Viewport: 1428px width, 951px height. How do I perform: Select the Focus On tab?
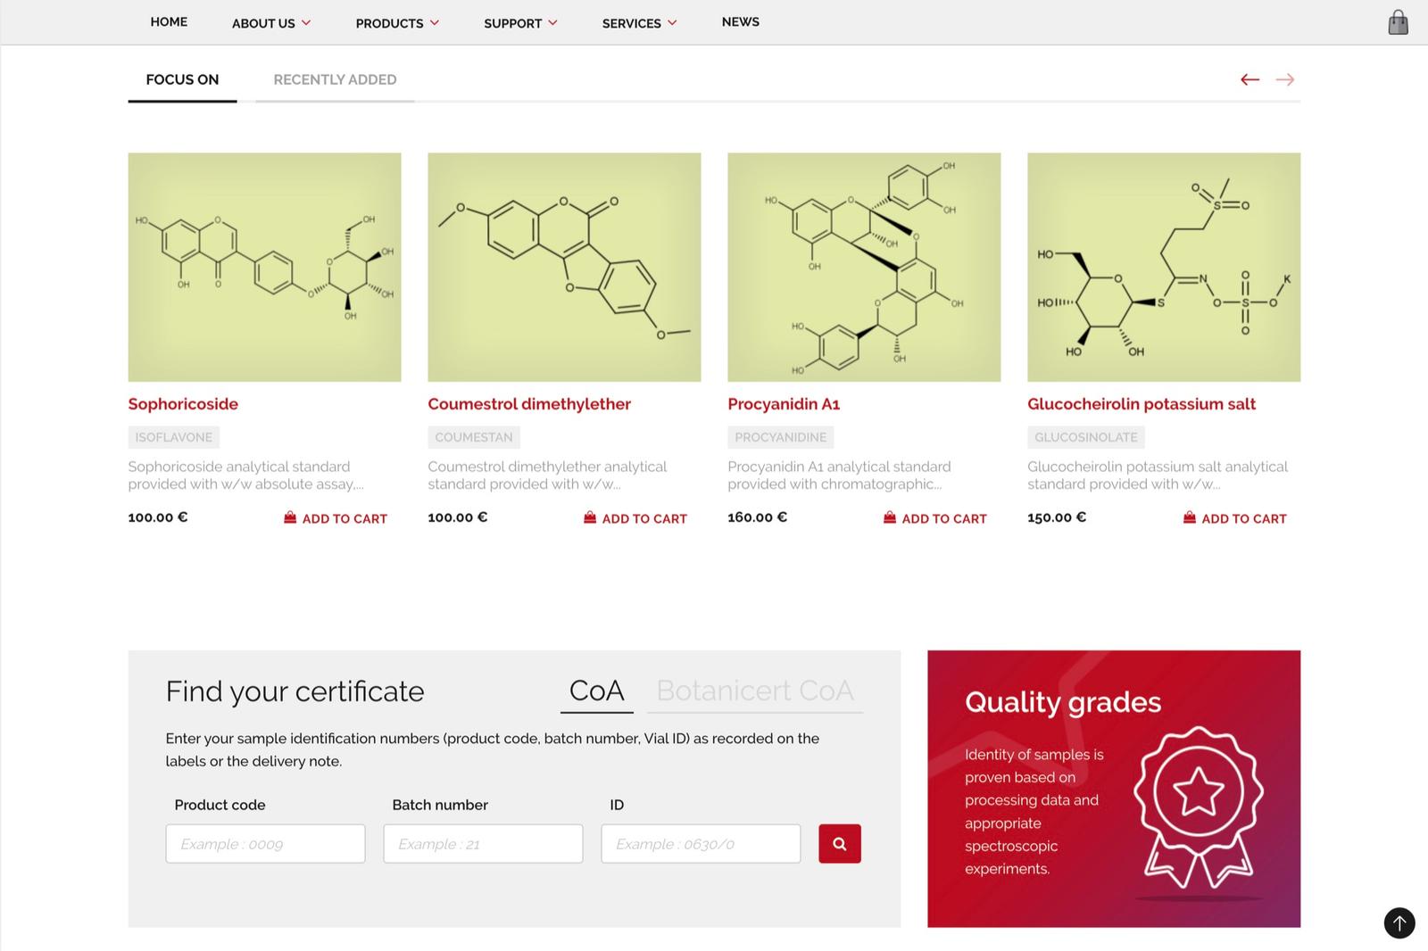[182, 79]
